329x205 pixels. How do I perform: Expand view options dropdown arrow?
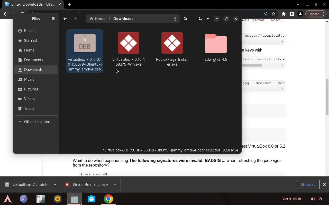[208, 19]
